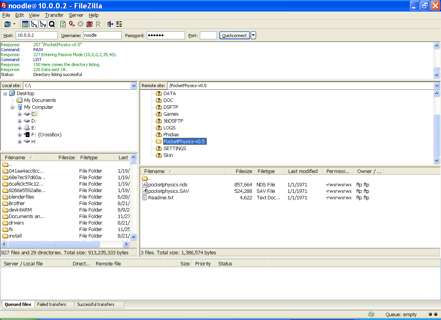Click the cancel current operation icon
This screenshot has width=441, height=320.
(80, 24)
